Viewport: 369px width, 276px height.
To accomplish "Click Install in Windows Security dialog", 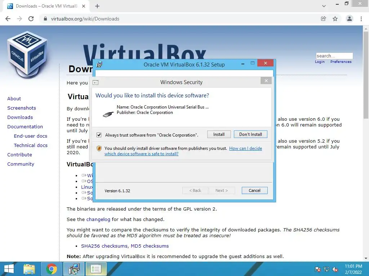I will coord(219,134).
